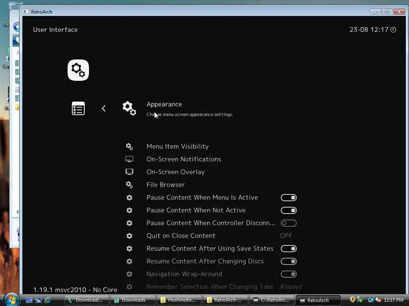This screenshot has width=409, height=306.
Task: Click gear icon beside Resume Content After Using Save States
Action: point(129,249)
